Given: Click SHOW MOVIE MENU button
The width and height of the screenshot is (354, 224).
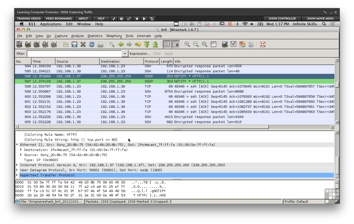Looking at the screenshot, I should (320, 18).
